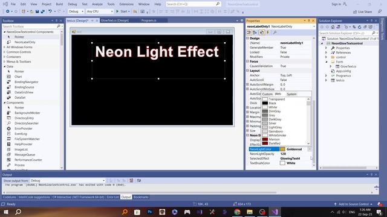
Task: Toggle word wrap icon in Output panel
Action: [x=139, y=181]
